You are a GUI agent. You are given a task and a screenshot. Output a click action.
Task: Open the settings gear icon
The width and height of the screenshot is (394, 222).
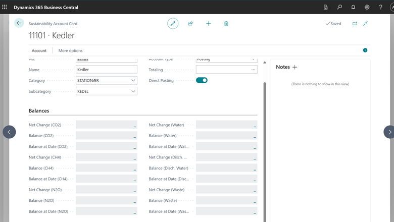[367, 7]
